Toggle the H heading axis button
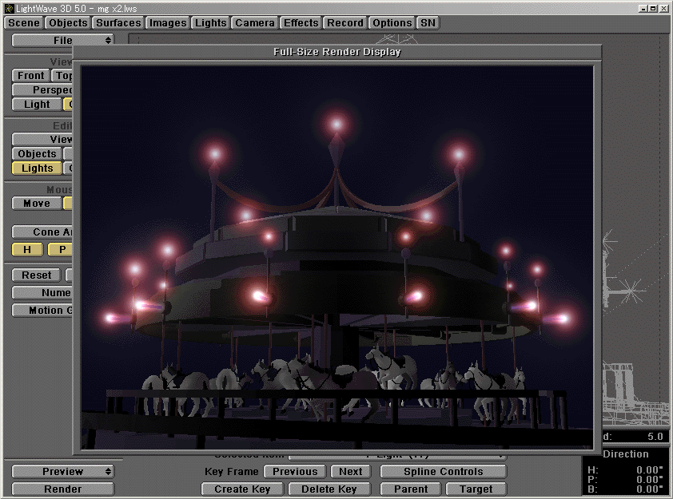The height and width of the screenshot is (499, 673). coord(27,250)
